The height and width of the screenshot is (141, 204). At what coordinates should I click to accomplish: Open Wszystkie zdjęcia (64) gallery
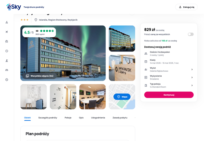[x=40, y=76]
